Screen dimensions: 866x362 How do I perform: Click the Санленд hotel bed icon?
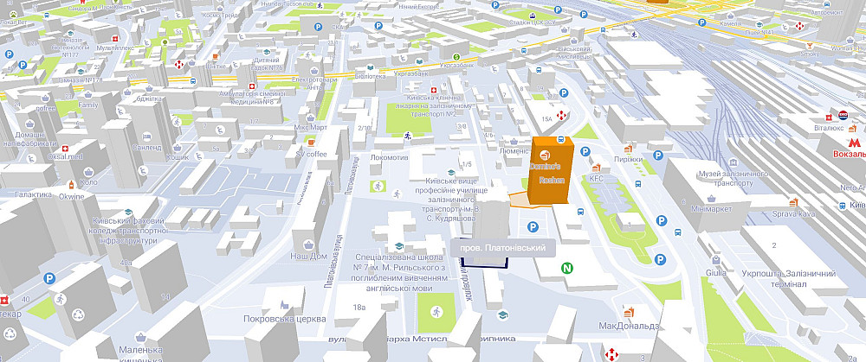pos(147,137)
